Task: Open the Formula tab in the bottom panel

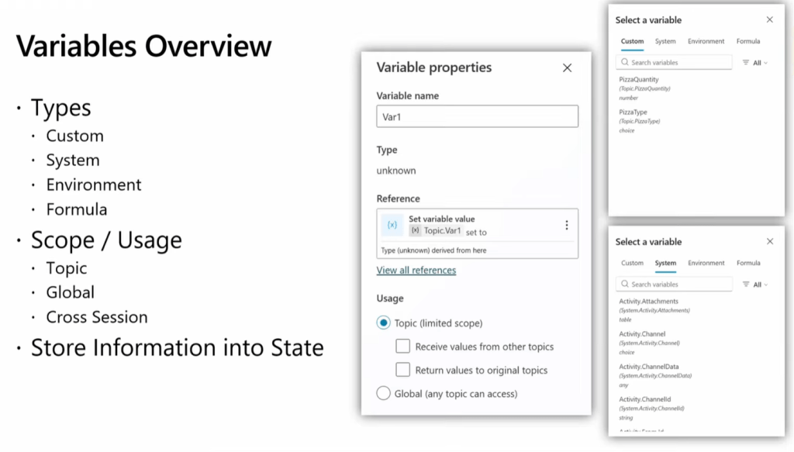Action: [748, 263]
